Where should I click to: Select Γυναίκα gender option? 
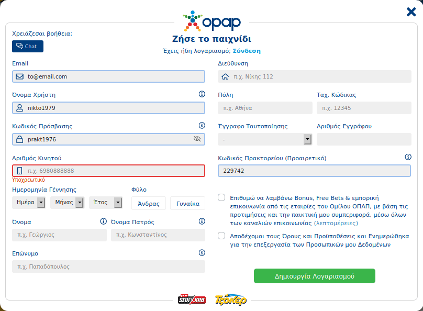[188, 203]
